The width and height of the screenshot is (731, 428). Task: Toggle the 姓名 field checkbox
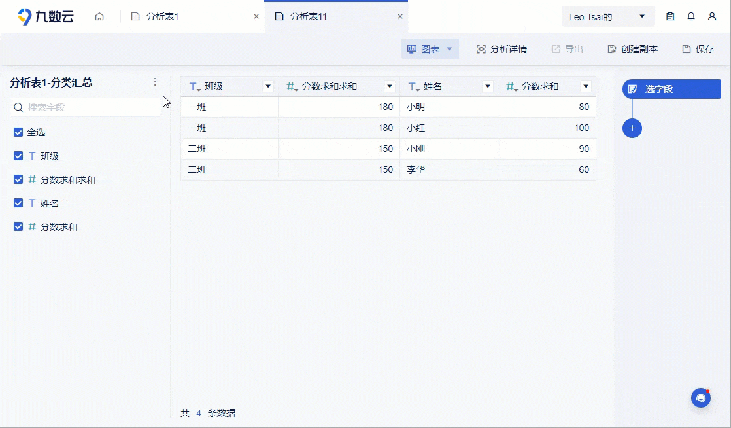[18, 203]
